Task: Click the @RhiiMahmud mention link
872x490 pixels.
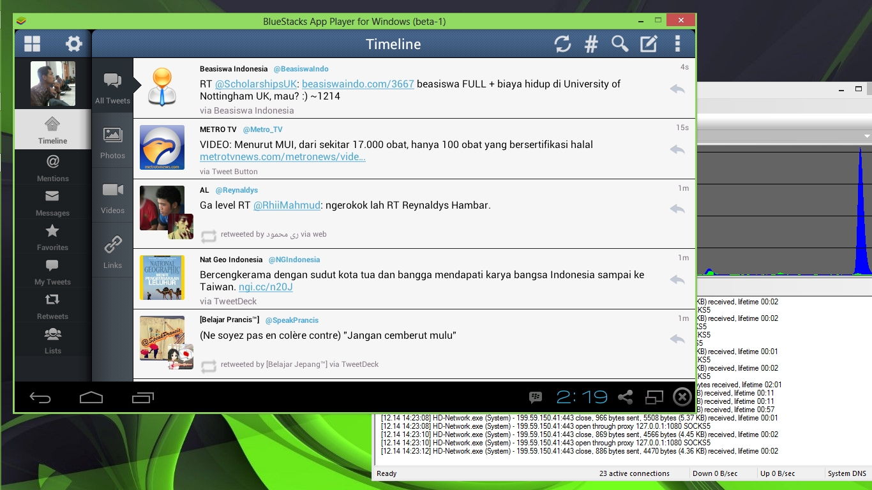Action: 287,205
